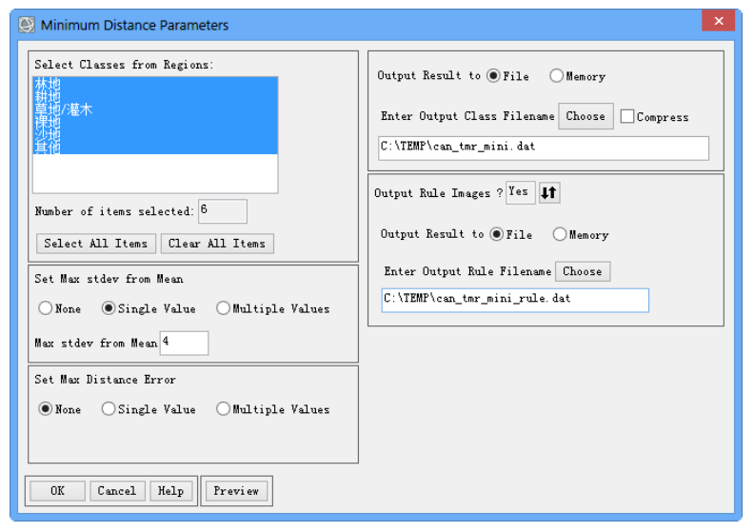Image resolution: width=755 pixels, height=532 pixels.
Task: Select the 草地/灌木 class in the list
Action: point(155,109)
